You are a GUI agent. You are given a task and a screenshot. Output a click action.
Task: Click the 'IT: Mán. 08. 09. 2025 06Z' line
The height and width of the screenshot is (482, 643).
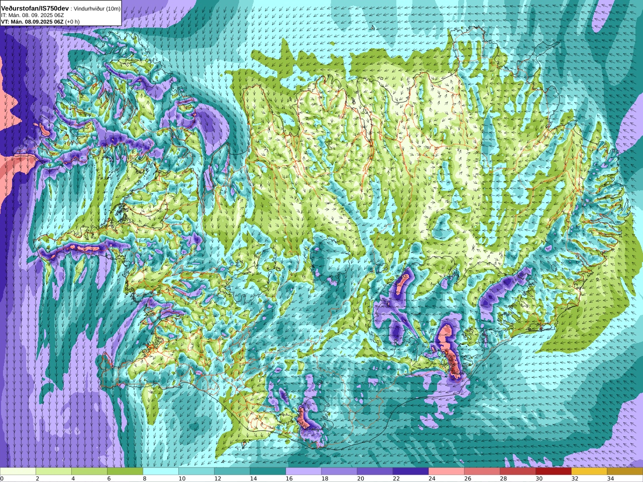[x=32, y=16]
